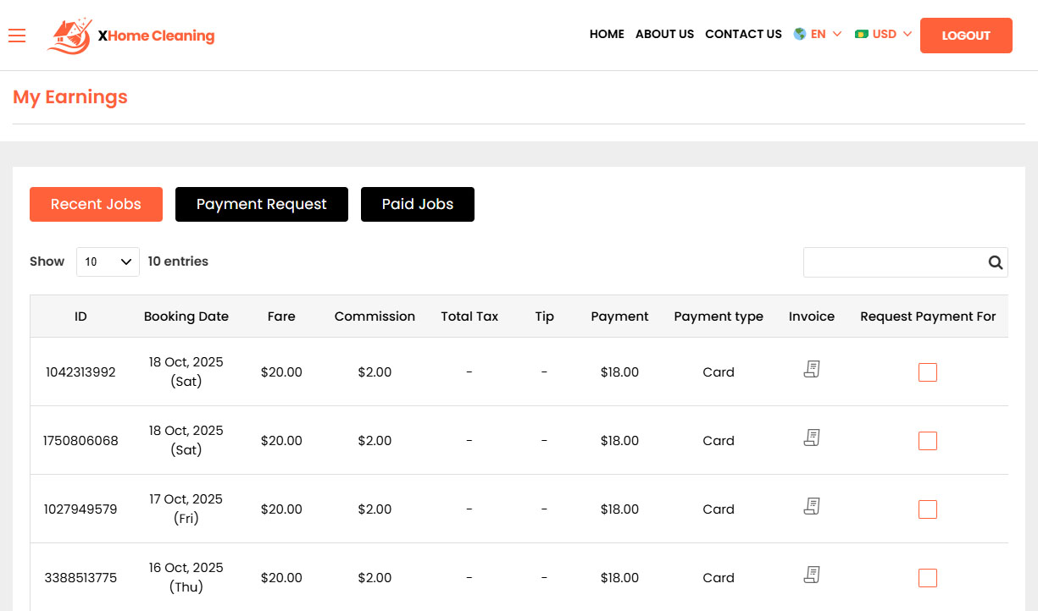Click inside the search input field
Image resolution: width=1038 pixels, height=611 pixels.
[x=890, y=262]
